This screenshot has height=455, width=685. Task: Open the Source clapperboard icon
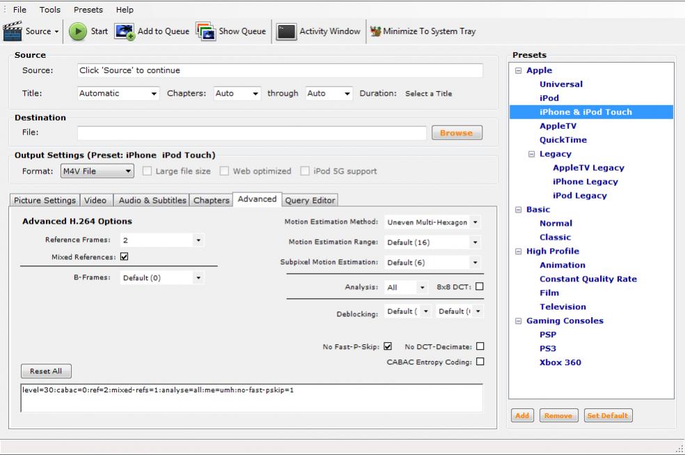click(x=13, y=31)
